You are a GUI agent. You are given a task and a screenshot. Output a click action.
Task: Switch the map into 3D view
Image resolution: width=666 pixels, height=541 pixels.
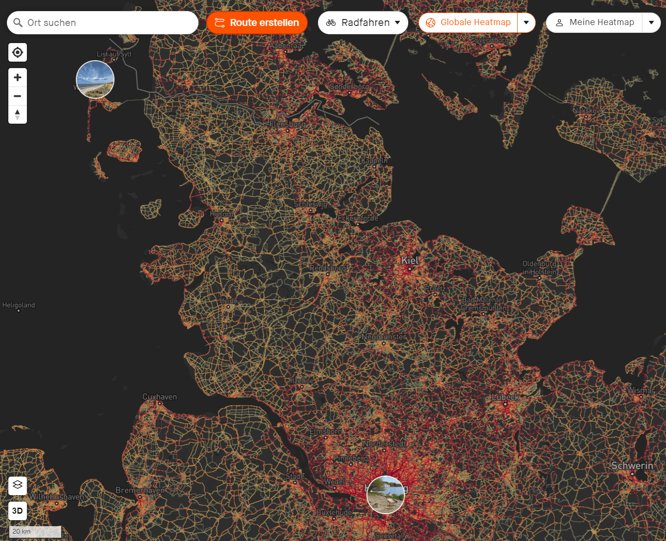click(x=17, y=510)
